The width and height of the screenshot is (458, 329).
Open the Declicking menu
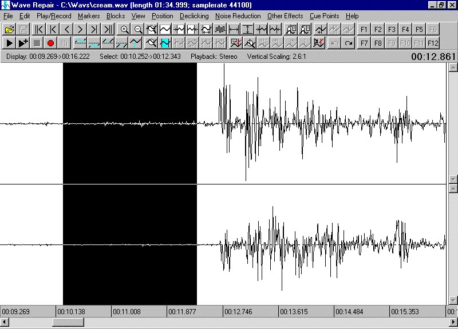click(194, 16)
